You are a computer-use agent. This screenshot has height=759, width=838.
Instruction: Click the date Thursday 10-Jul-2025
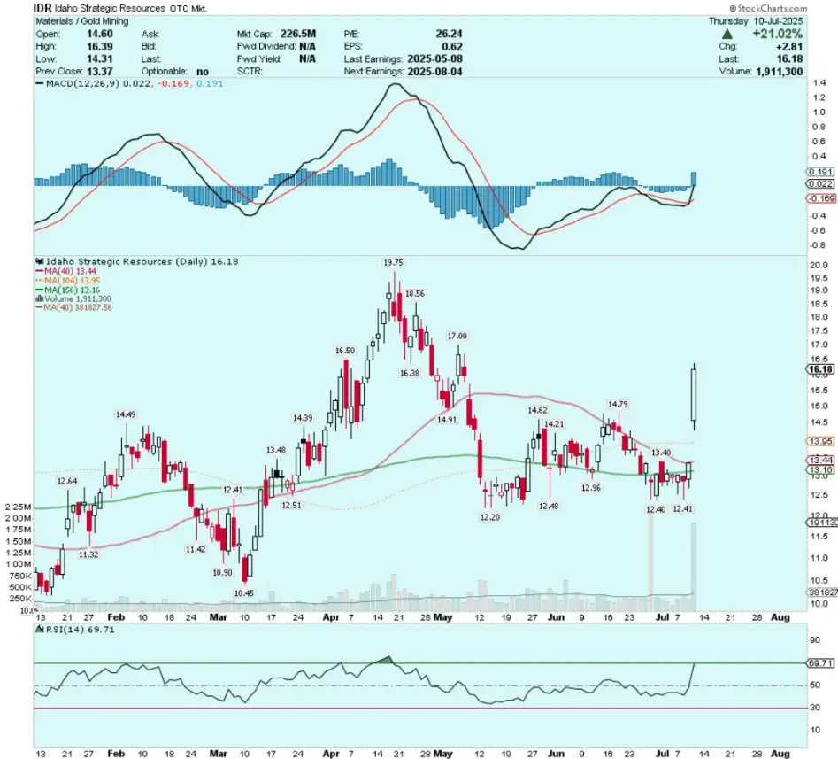[x=756, y=21]
